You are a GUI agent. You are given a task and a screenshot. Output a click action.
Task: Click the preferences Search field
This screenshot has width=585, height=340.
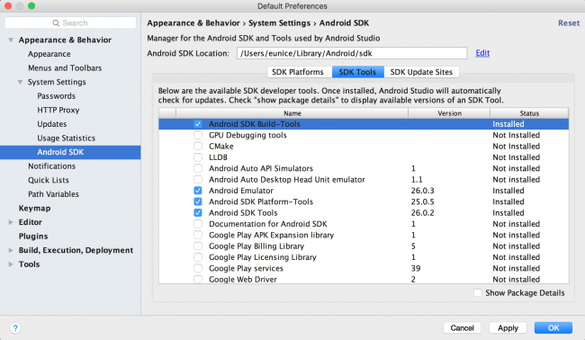point(70,23)
